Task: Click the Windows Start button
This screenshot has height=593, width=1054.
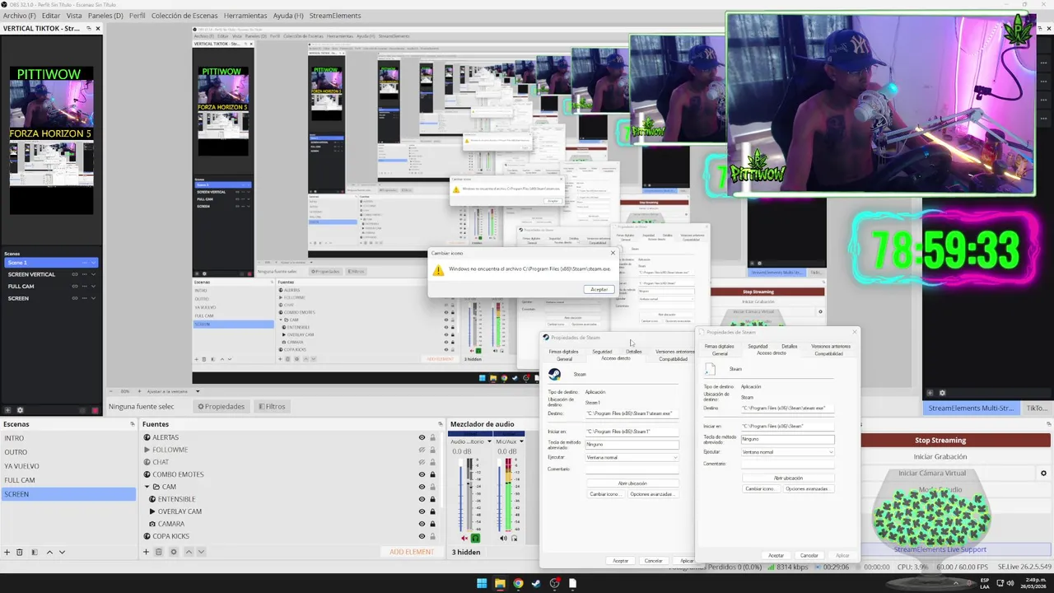Action: (x=482, y=583)
